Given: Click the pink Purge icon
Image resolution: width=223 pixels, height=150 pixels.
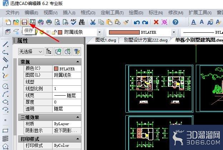Looking at the screenshot, I should pos(164,22).
